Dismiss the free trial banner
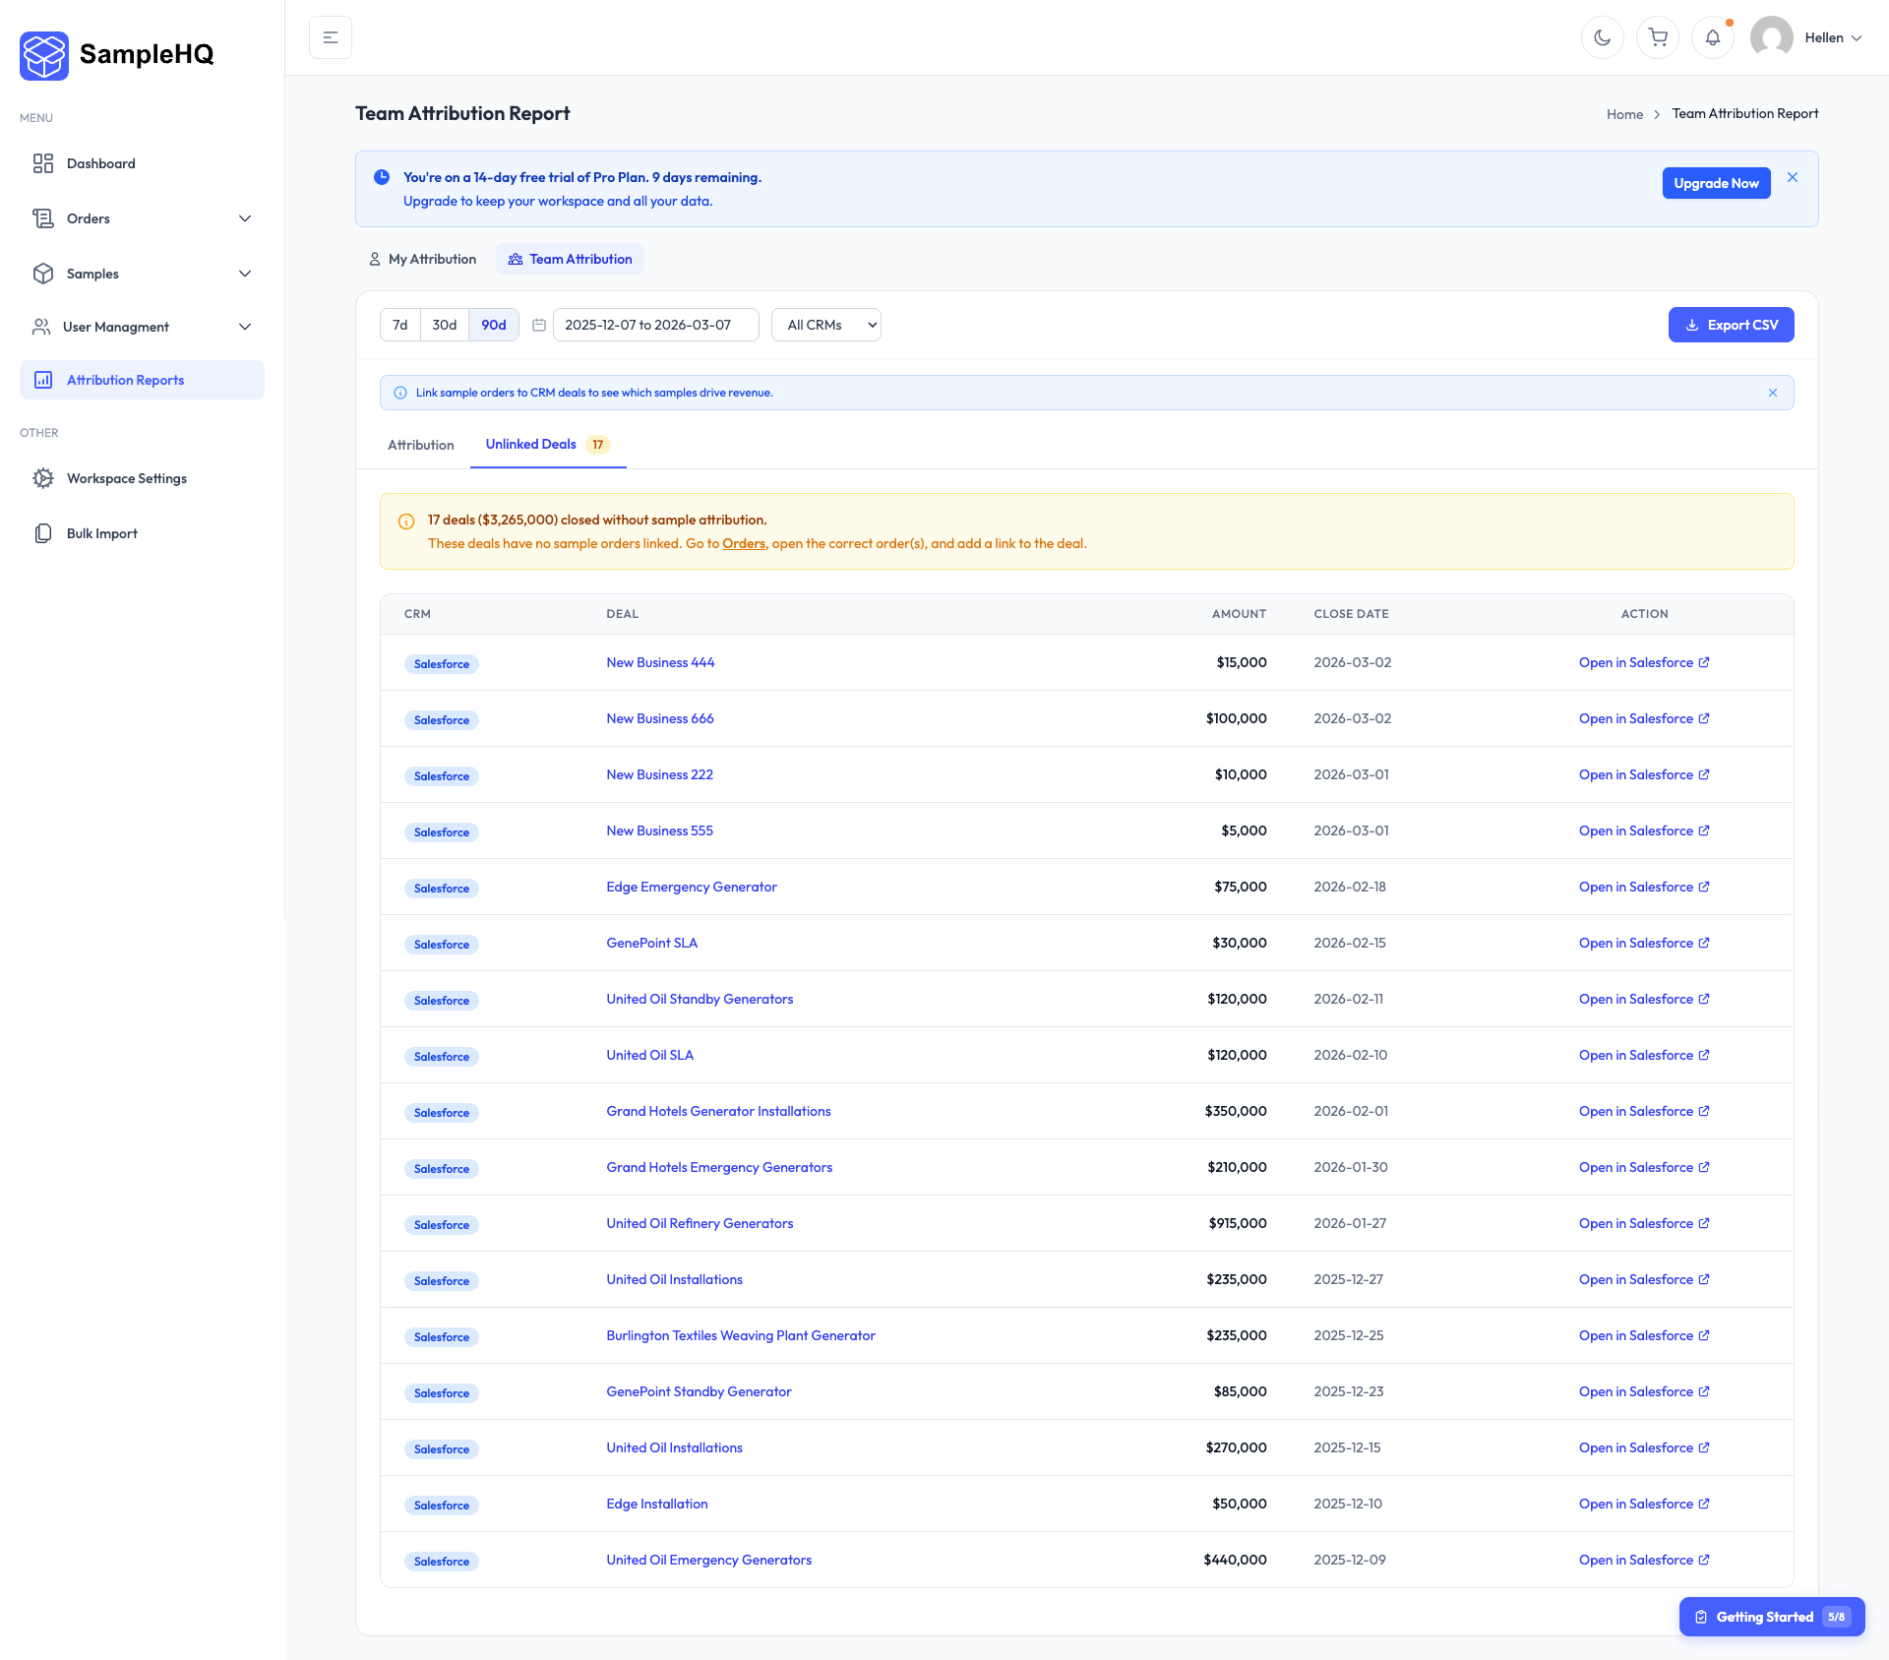1889x1660 pixels. [1793, 177]
